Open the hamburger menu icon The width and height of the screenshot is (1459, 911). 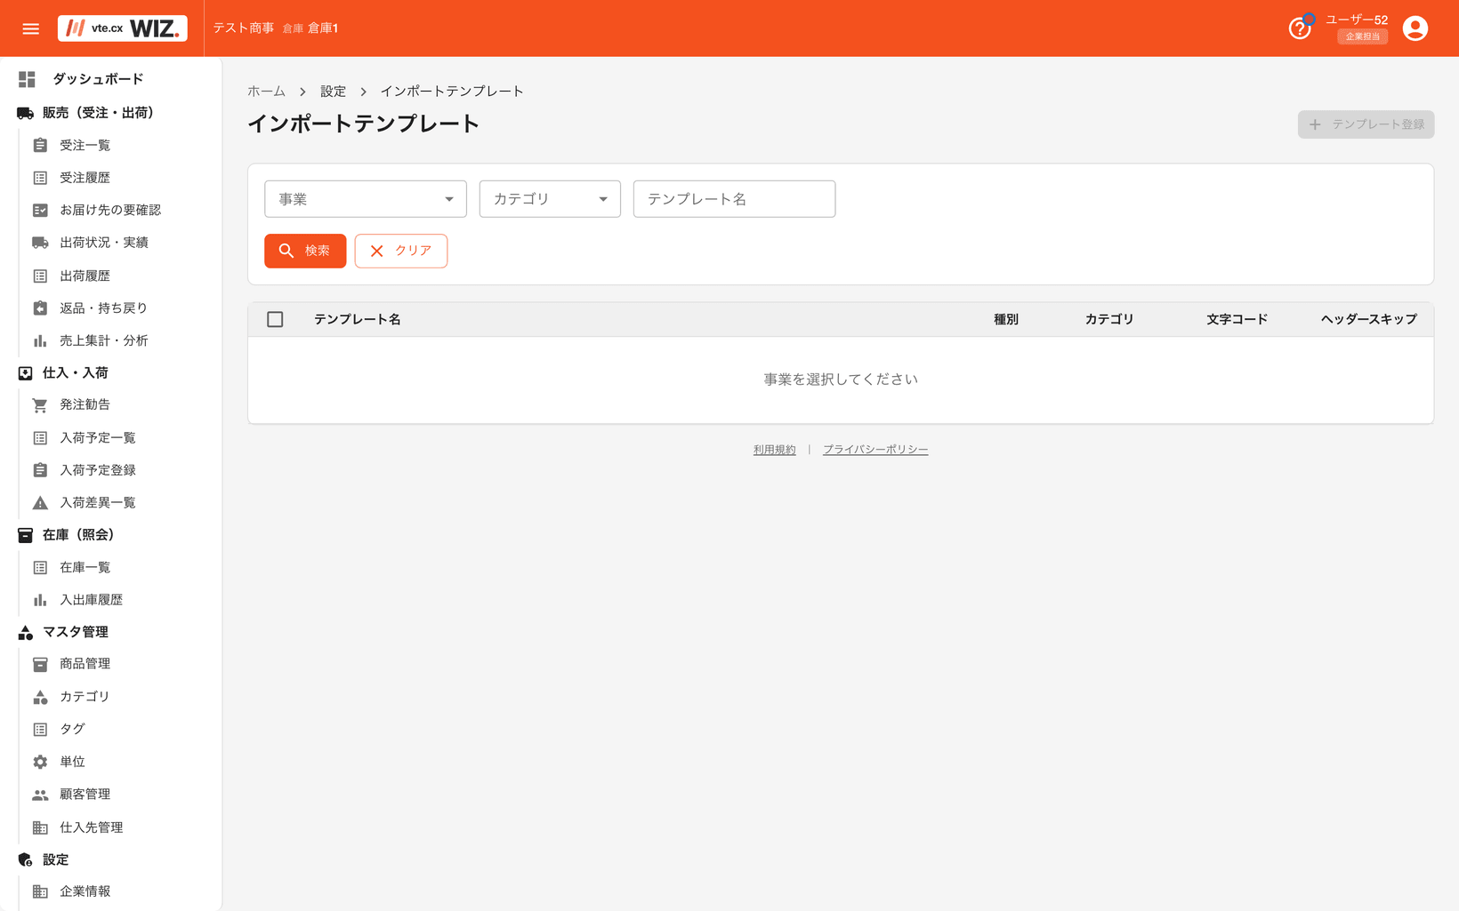tap(31, 28)
